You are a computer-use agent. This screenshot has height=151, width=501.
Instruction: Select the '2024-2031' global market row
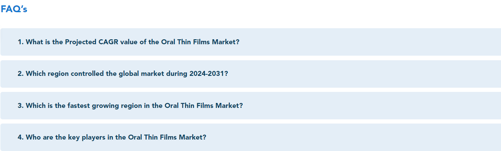click(250, 74)
